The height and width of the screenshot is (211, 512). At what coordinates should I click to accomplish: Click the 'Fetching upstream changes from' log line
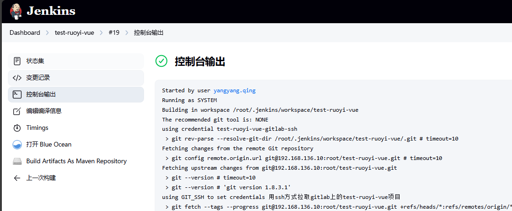coord(280,168)
